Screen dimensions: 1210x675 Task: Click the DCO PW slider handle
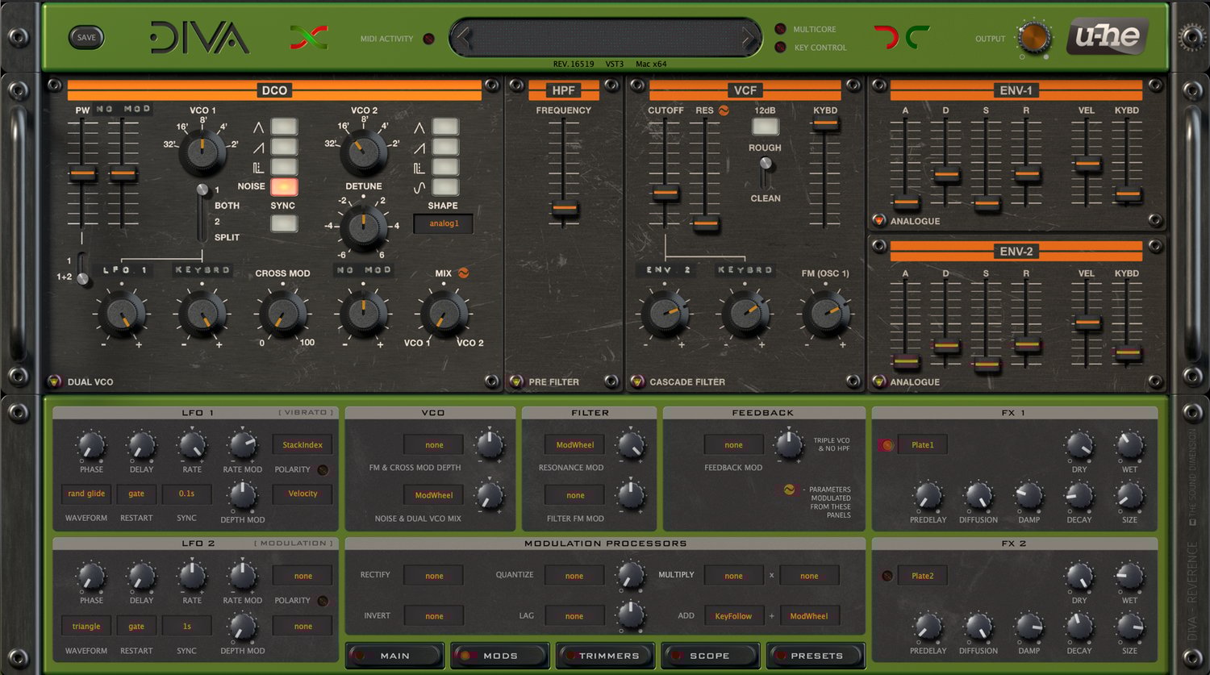pyautogui.click(x=82, y=173)
